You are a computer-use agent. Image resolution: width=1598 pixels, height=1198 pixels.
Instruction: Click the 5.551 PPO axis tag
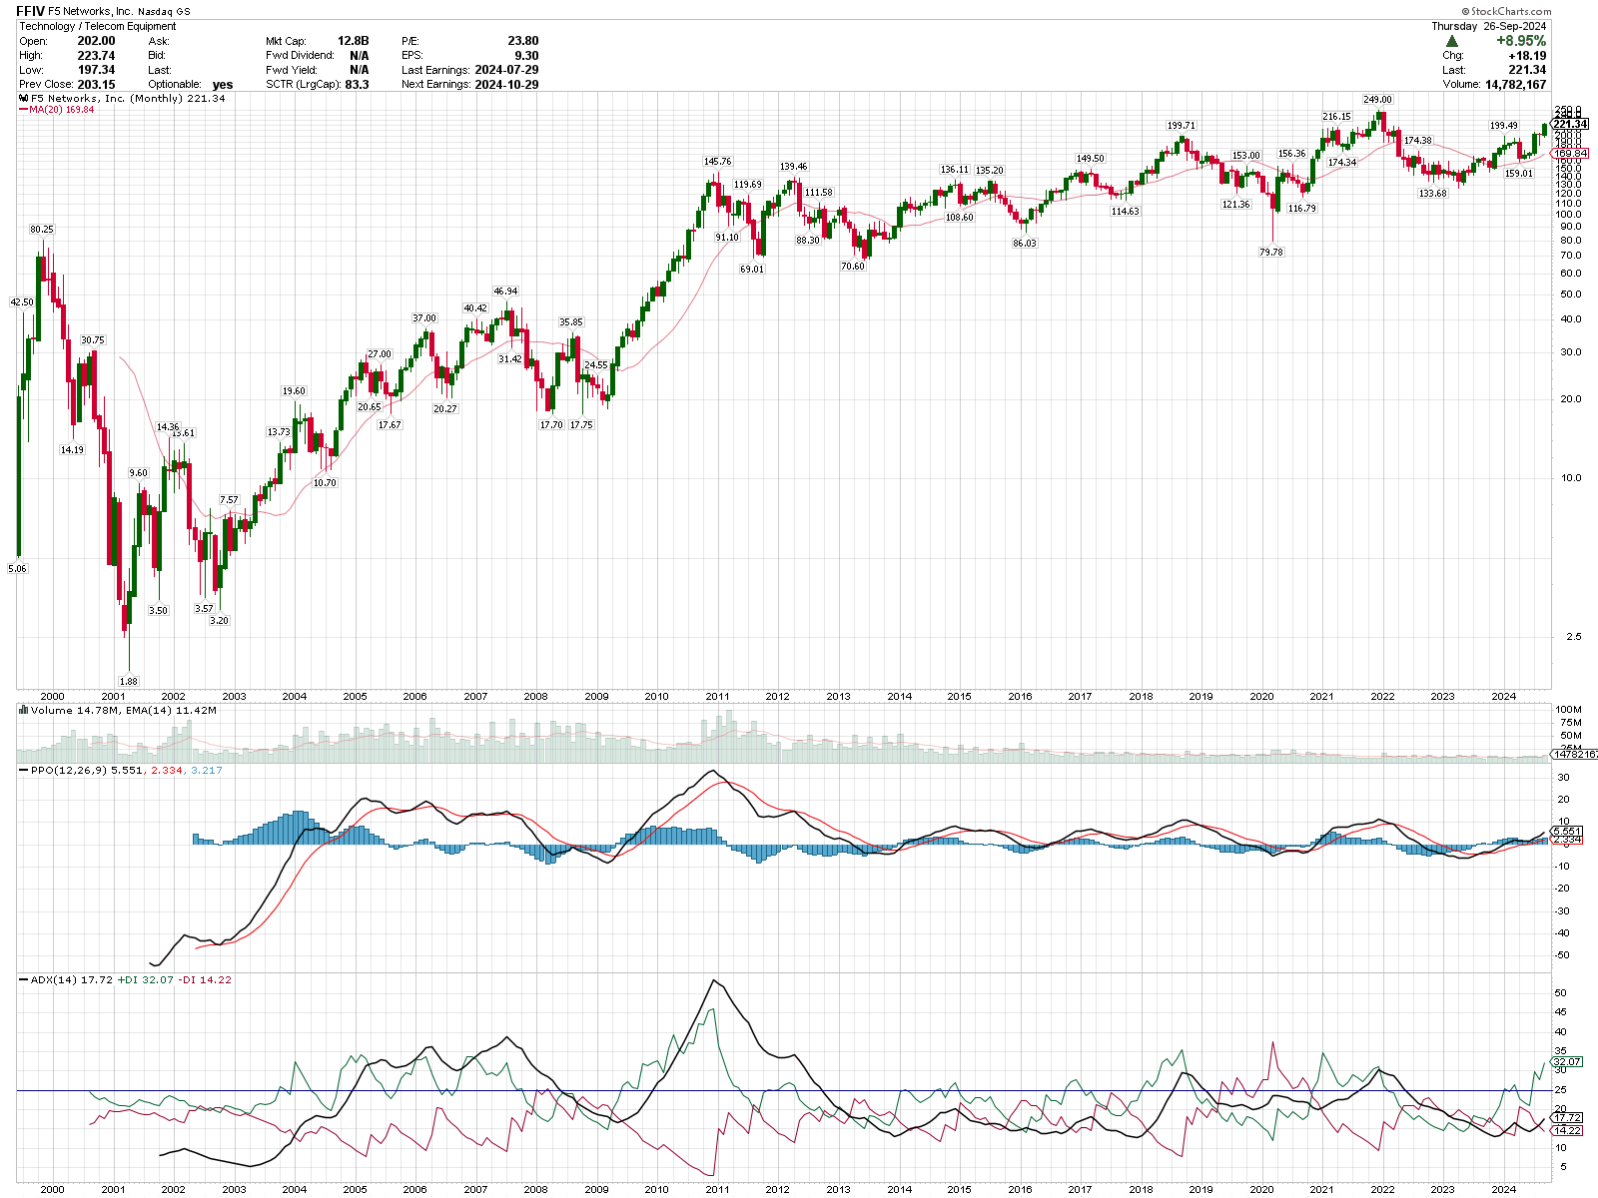(1568, 831)
